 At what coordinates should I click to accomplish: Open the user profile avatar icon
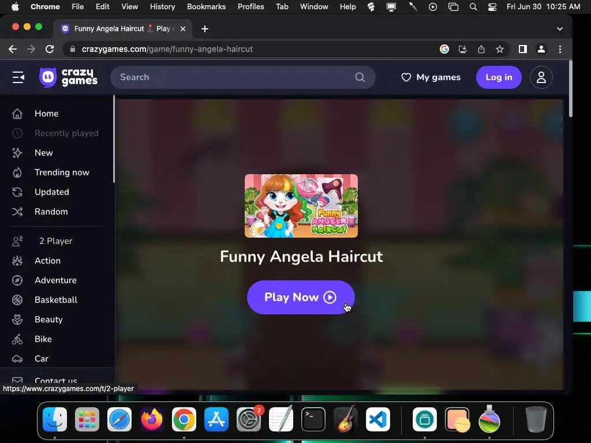click(x=541, y=77)
